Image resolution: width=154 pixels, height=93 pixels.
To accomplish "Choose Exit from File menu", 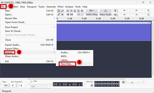I will point(28,61).
